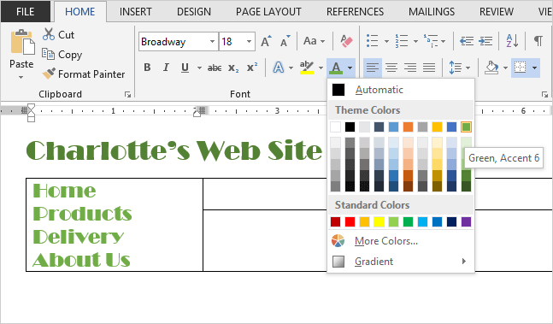Toggle Superscript formatting

pyautogui.click(x=252, y=67)
